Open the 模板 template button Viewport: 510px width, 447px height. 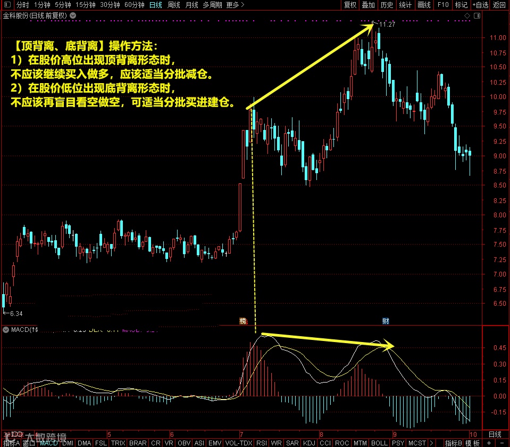pos(473,443)
